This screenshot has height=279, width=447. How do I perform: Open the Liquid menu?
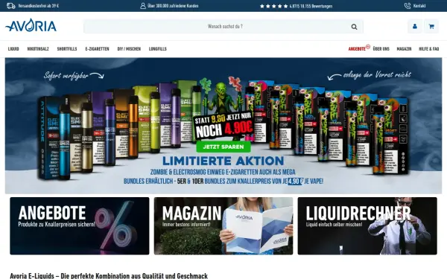click(x=13, y=49)
